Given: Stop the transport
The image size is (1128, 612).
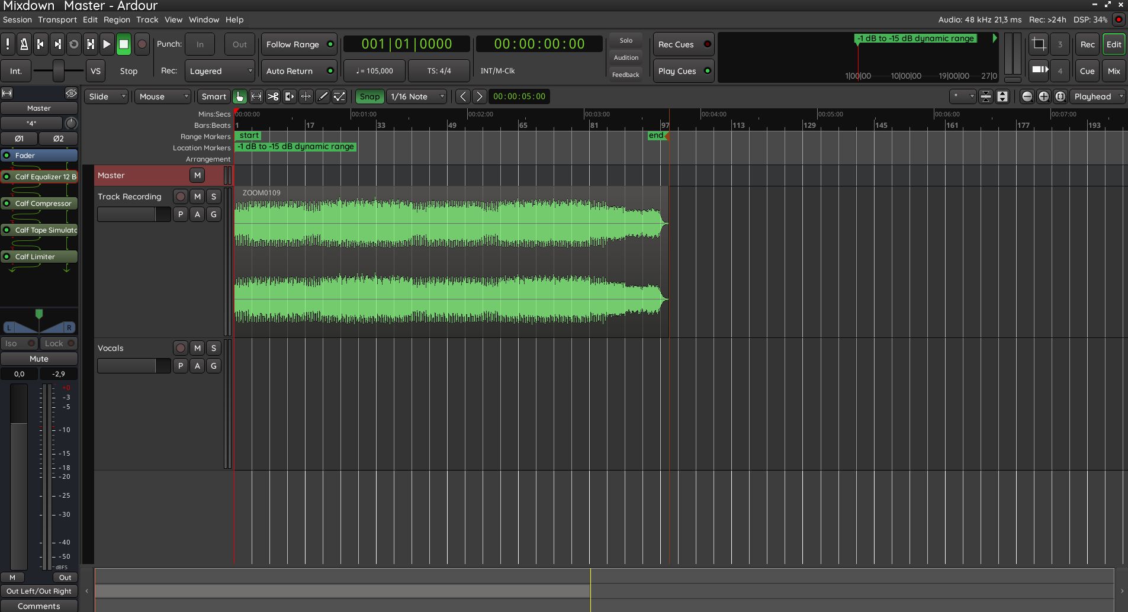Looking at the screenshot, I should 124,44.
